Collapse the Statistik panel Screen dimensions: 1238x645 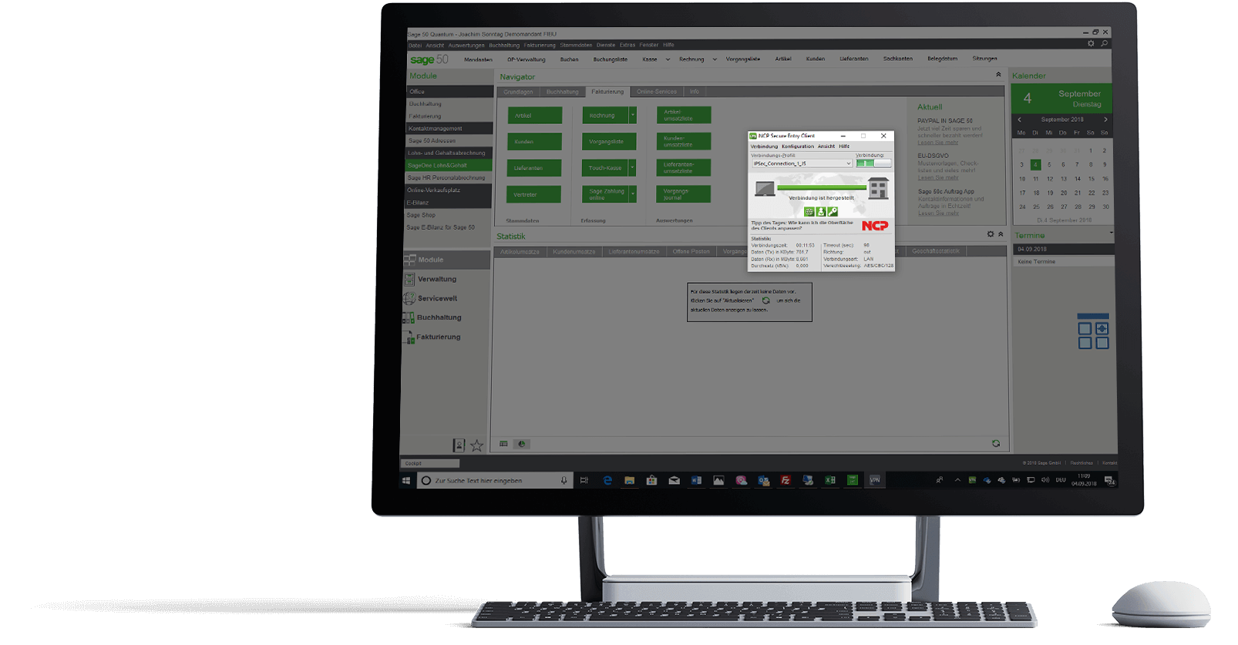[1001, 234]
